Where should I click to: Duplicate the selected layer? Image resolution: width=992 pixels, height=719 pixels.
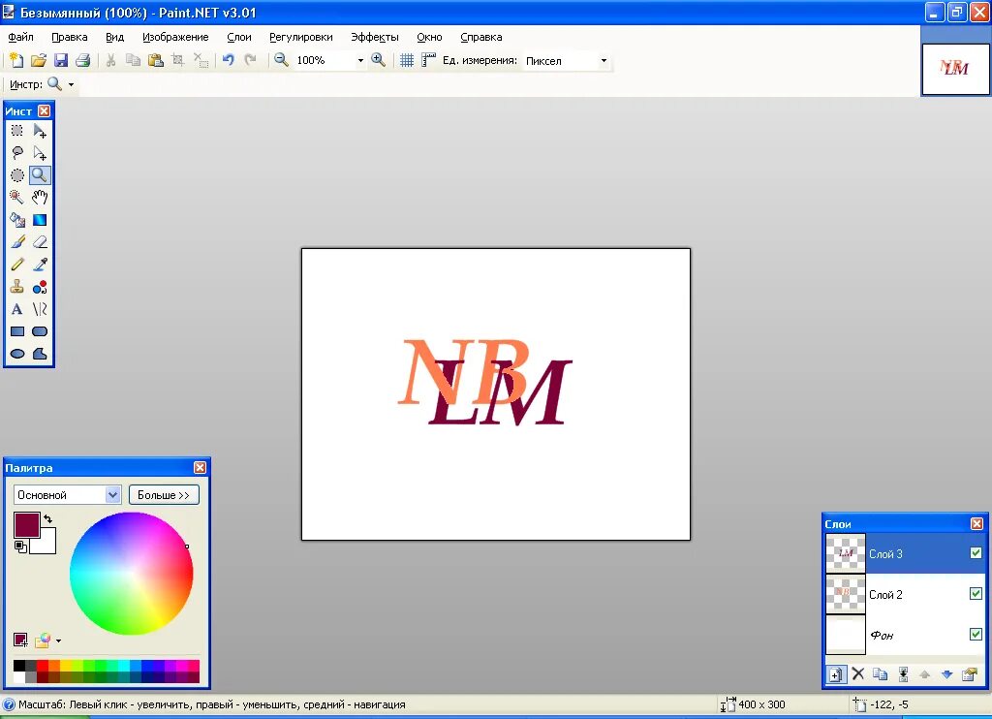coord(880,674)
